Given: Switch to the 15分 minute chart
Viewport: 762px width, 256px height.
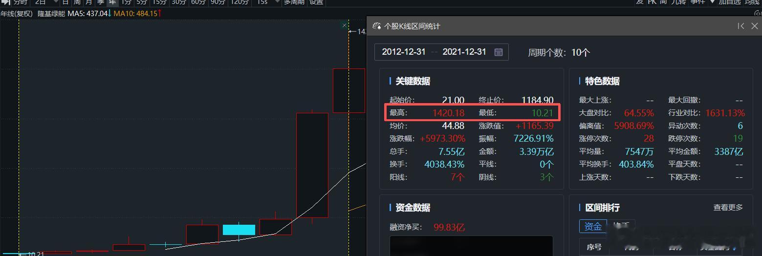Looking at the screenshot, I should 159,2.
